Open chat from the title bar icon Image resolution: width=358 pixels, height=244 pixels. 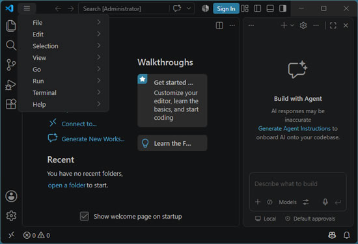click(177, 8)
